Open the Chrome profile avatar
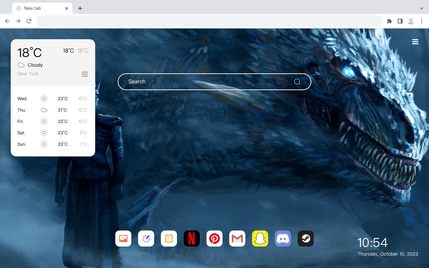The width and height of the screenshot is (429, 268). (x=411, y=21)
